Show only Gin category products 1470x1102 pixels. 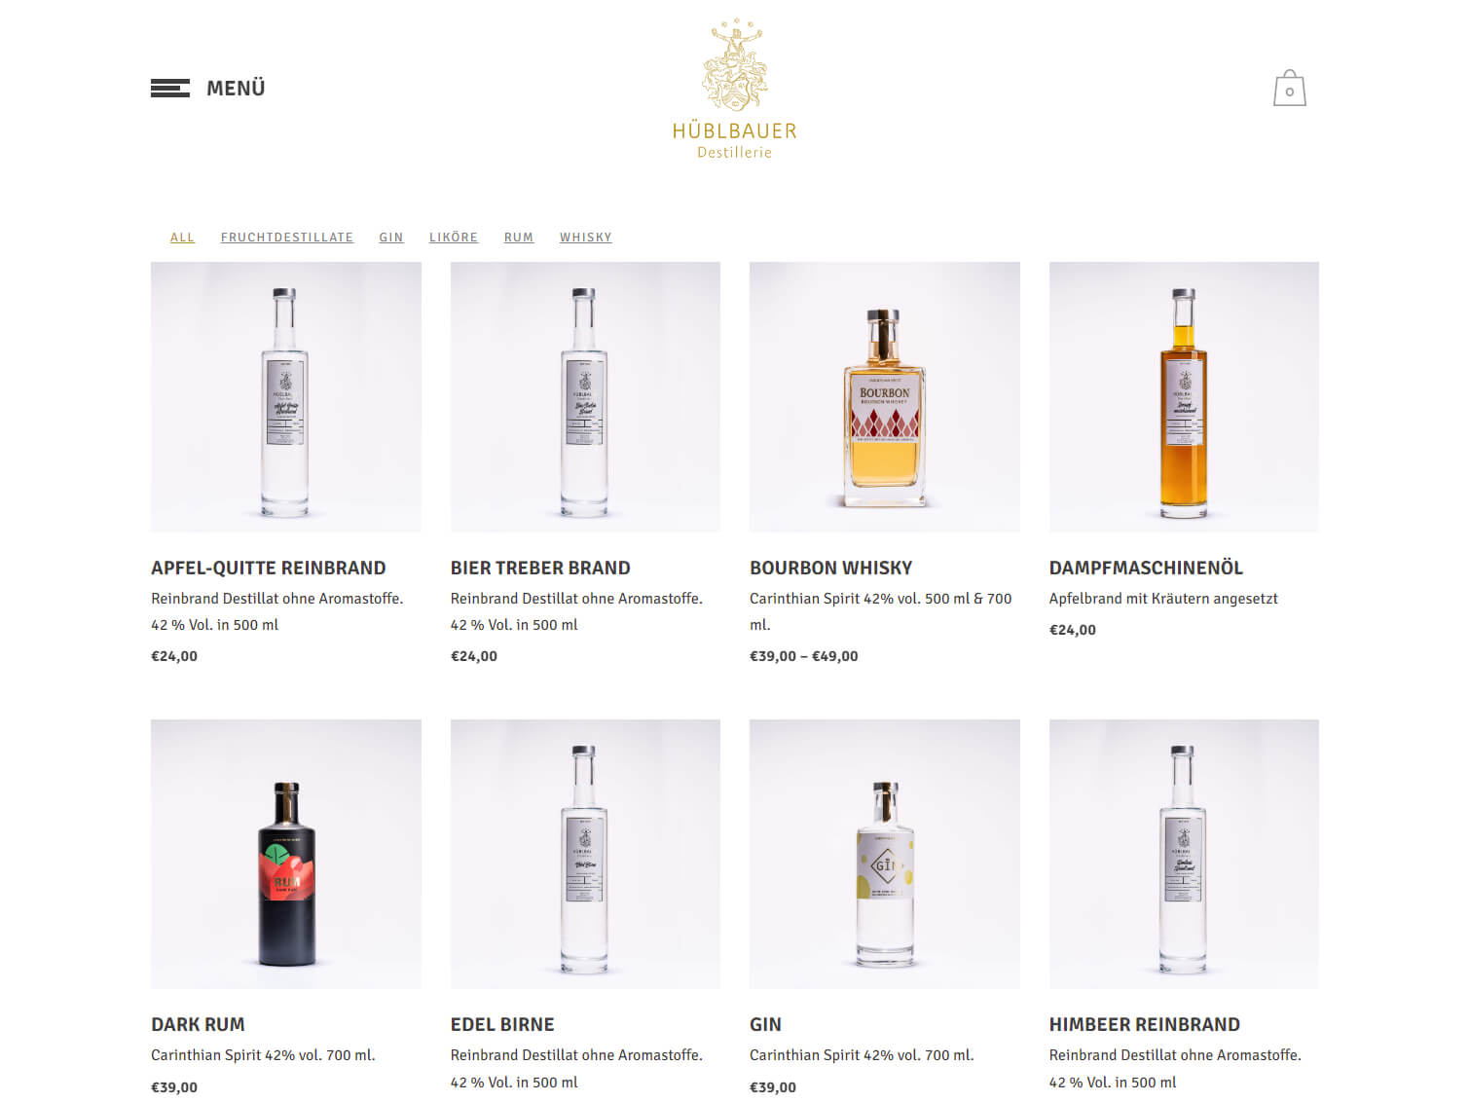[391, 238]
